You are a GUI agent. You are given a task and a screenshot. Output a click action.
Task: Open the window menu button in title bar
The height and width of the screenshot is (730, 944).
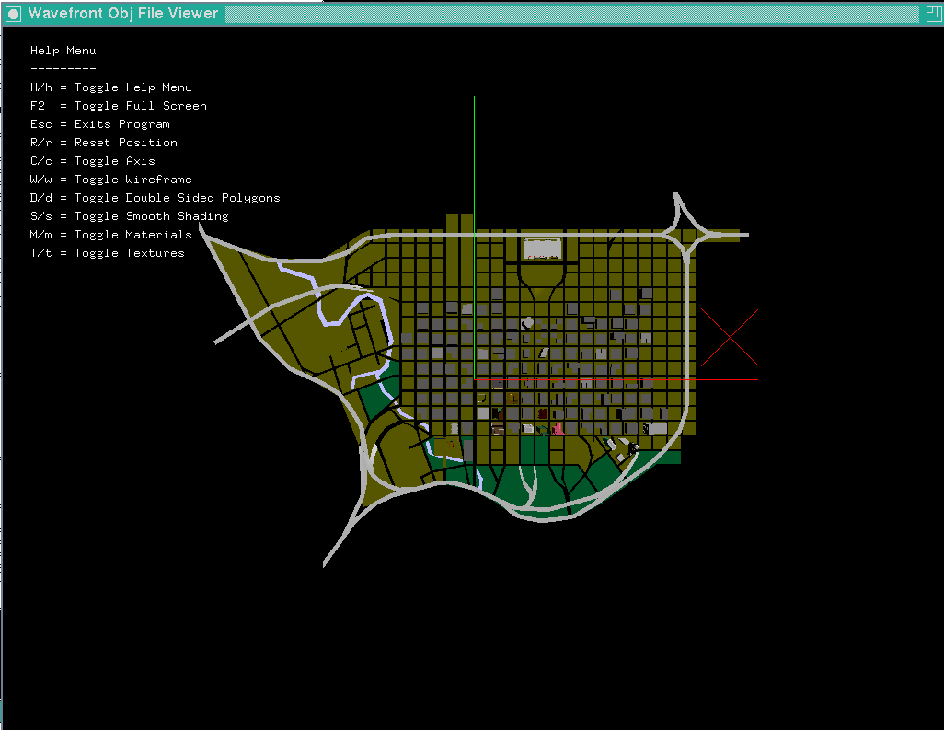13,13
